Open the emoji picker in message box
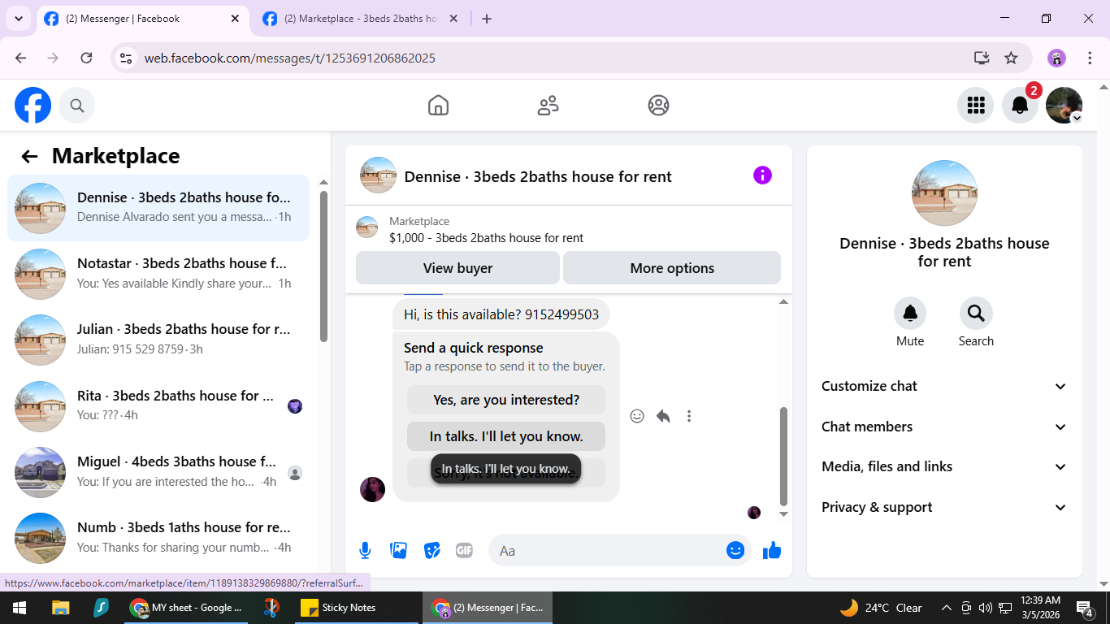The width and height of the screenshot is (1110, 624). 735,551
